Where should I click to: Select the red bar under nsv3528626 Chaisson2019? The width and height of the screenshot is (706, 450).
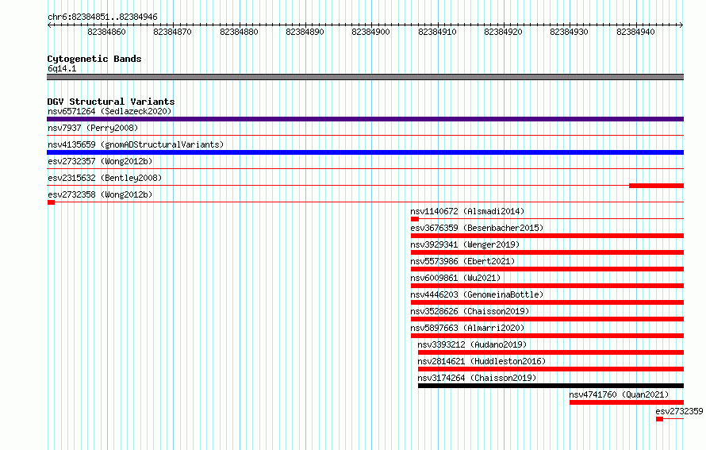point(547,319)
